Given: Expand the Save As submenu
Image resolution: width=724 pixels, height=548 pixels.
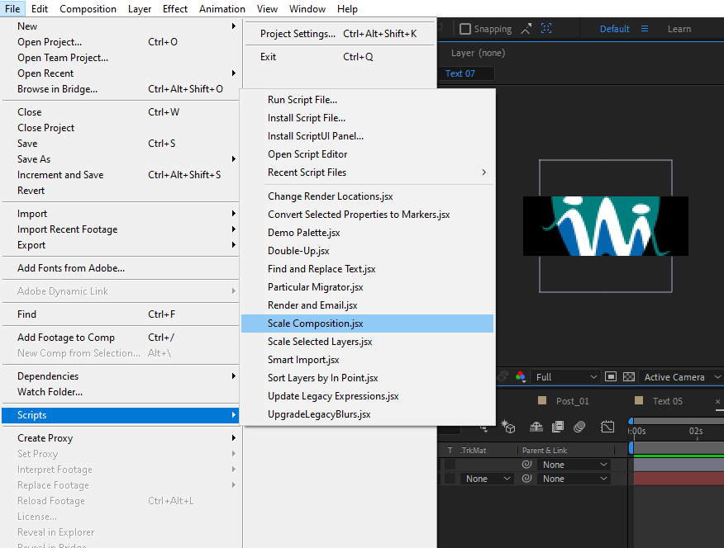Looking at the screenshot, I should (121, 159).
